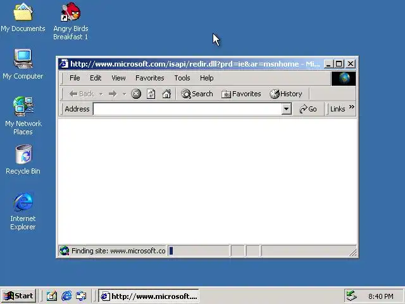Viewport: 405px width, 304px height.
Task: Launch Outlook Express from quick launch
Action: pyautogui.click(x=81, y=296)
